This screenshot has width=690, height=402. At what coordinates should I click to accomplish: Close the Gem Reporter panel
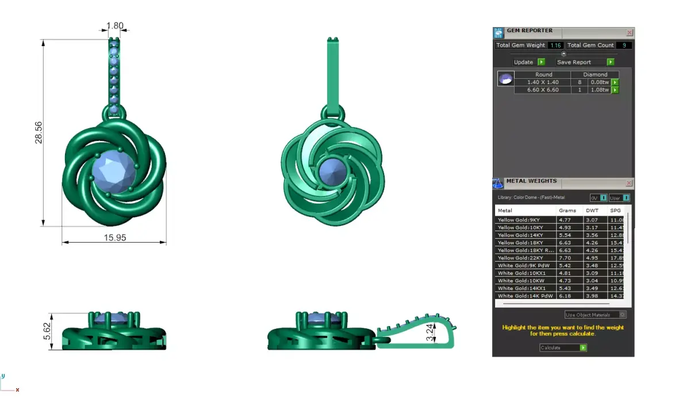coord(630,33)
